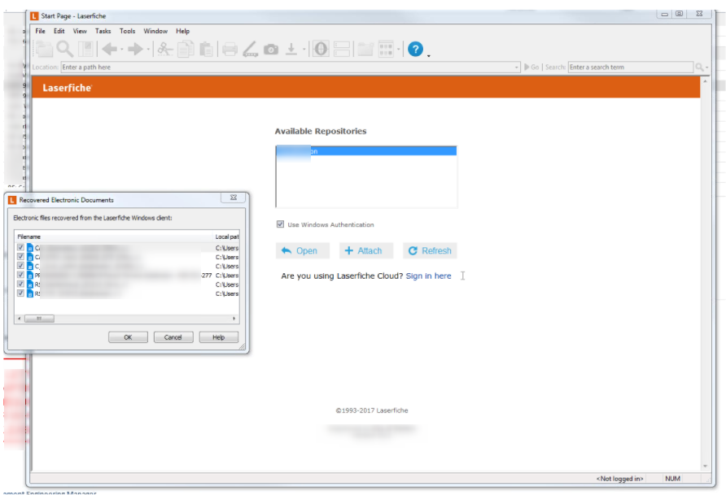
Task: Click Help button in the recovered documents dialog
Action: 219,337
